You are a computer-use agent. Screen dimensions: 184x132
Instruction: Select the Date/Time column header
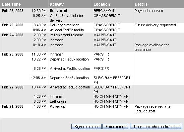pos(11,4)
